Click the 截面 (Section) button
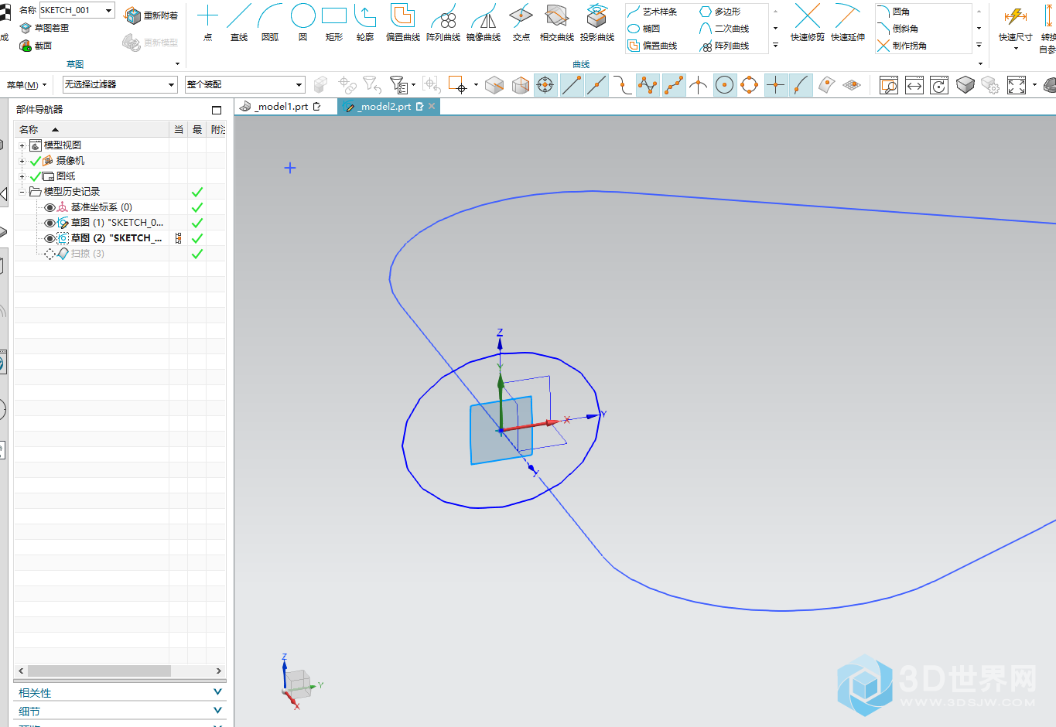Viewport: 1056px width, 727px height. click(x=36, y=46)
